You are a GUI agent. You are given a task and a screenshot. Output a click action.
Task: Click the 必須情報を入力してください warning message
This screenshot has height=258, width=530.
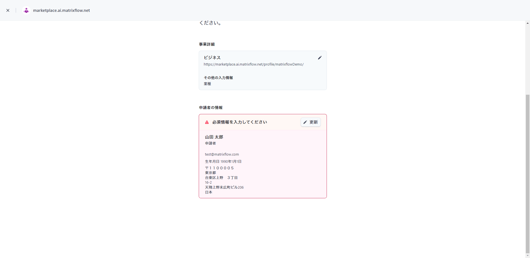pyautogui.click(x=240, y=122)
